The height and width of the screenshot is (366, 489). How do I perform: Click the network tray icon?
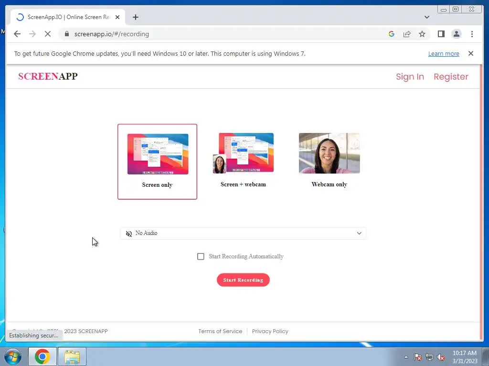coord(429,357)
